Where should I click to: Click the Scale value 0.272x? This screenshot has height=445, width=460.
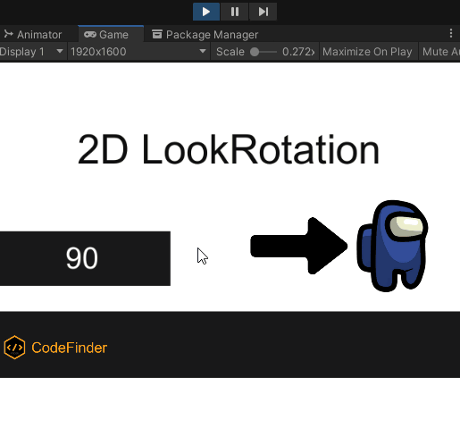point(298,52)
